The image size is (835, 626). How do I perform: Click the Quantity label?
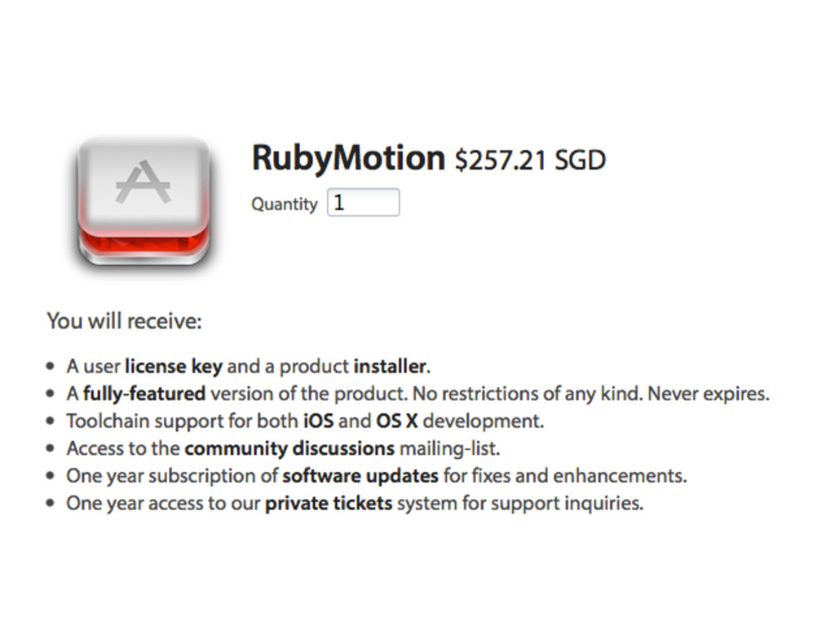(x=285, y=204)
